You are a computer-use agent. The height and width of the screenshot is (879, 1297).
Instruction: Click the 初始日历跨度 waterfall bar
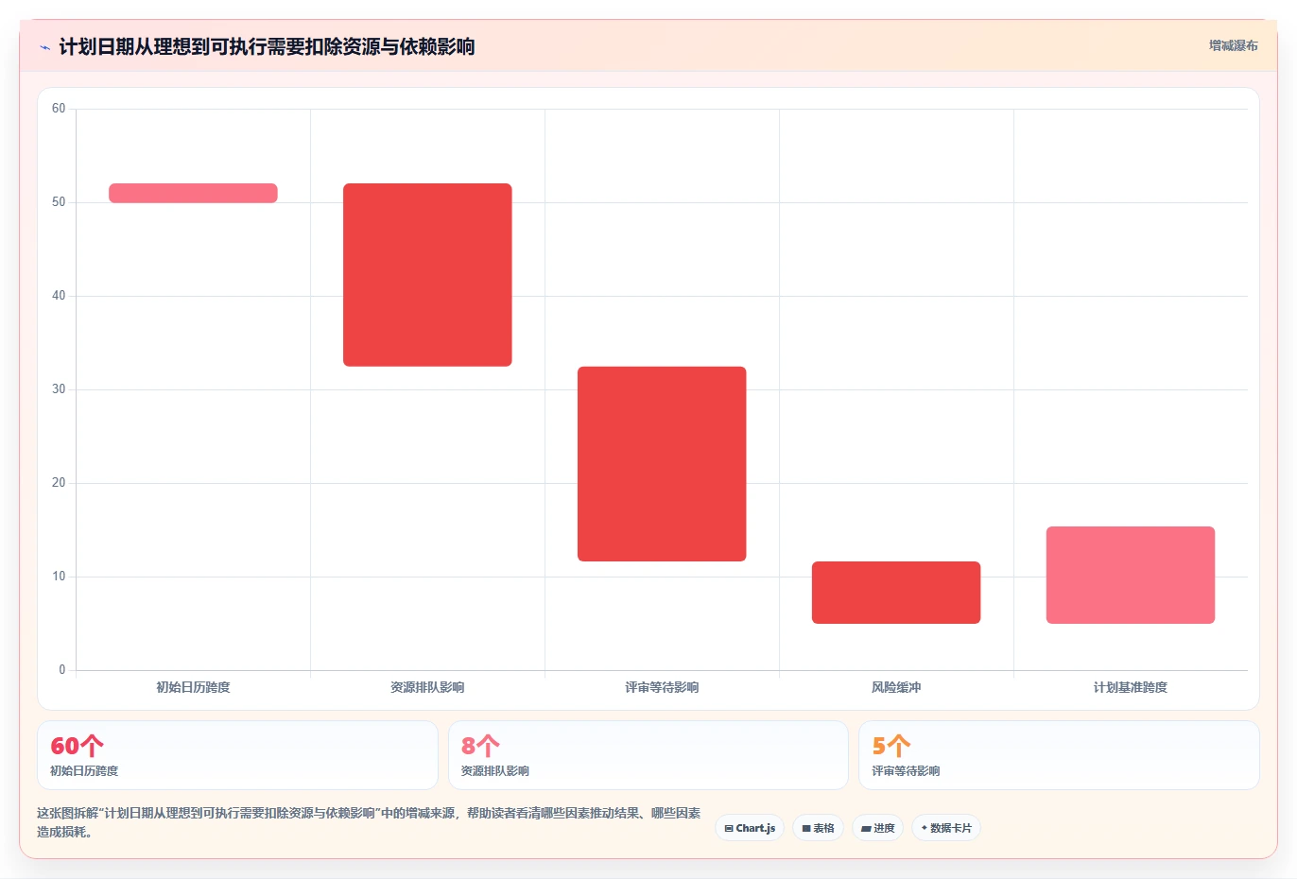193,193
